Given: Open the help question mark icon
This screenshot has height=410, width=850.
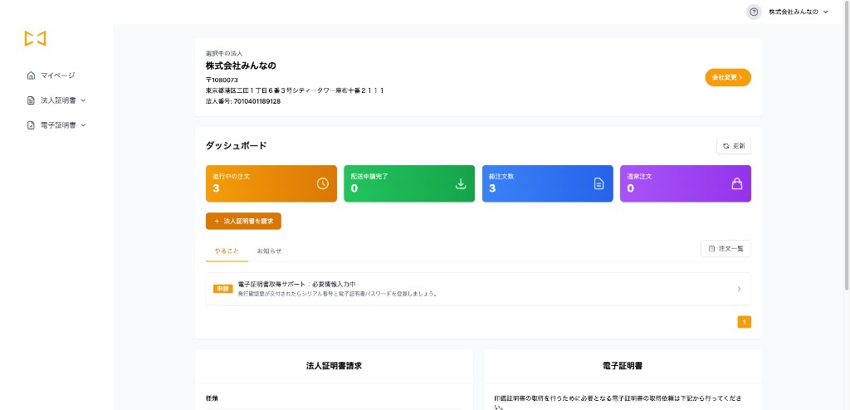Looking at the screenshot, I should pos(754,12).
